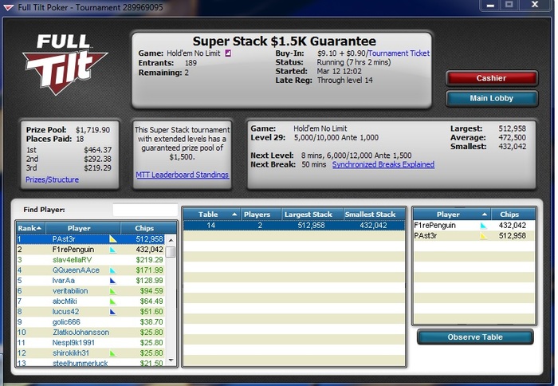Click the $219.29 prize for slav4ellaRV

(150, 260)
